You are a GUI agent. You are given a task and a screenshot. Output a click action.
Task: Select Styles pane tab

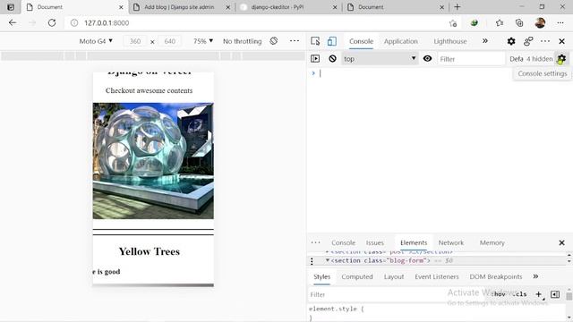pos(321,276)
